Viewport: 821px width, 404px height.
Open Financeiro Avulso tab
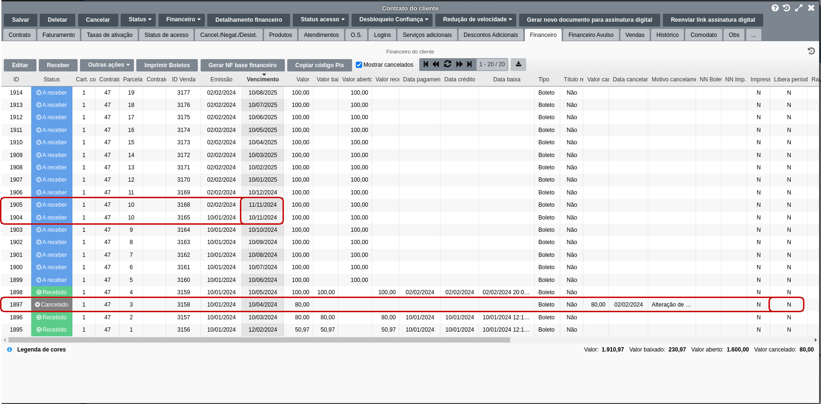591,35
